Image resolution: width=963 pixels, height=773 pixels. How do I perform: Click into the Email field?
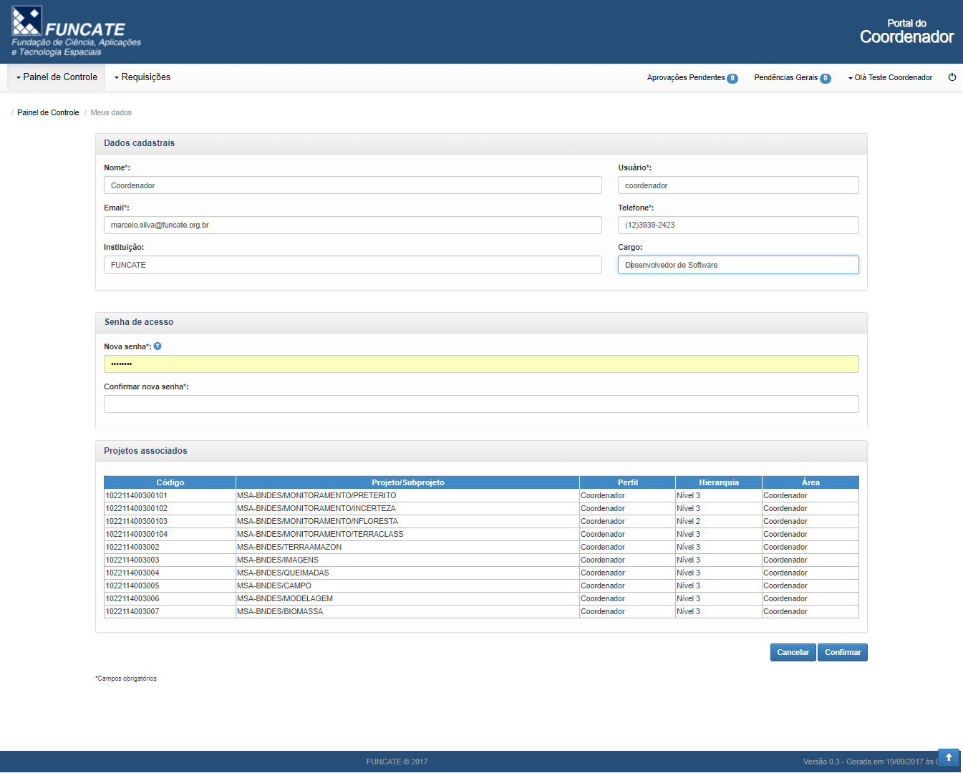coord(352,225)
